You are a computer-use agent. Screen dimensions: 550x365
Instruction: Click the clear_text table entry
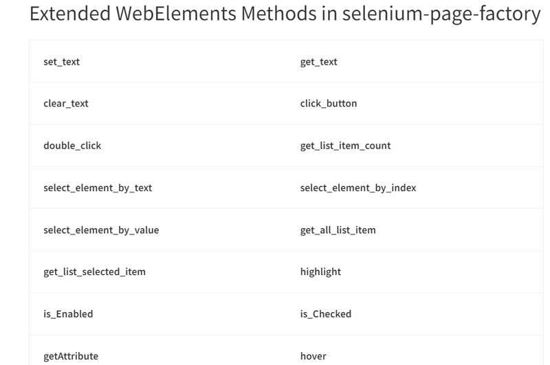(65, 104)
